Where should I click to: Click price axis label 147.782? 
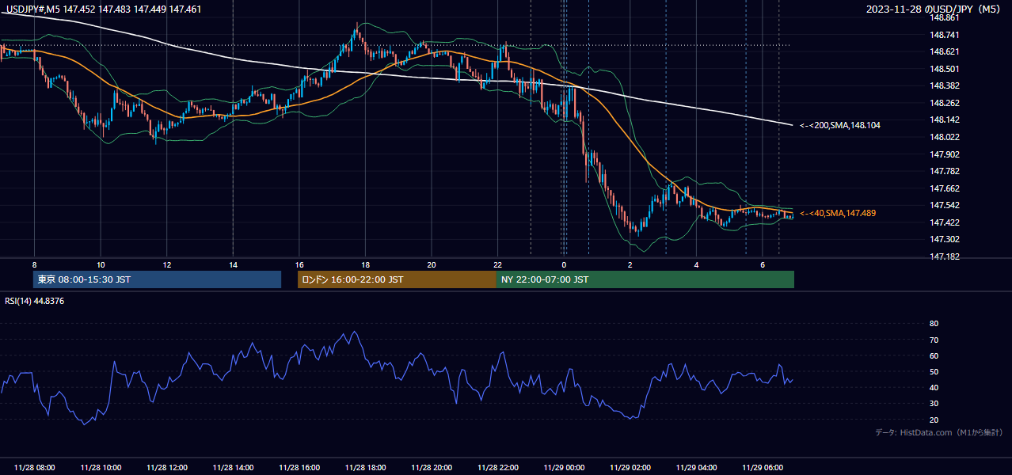pyautogui.click(x=945, y=171)
